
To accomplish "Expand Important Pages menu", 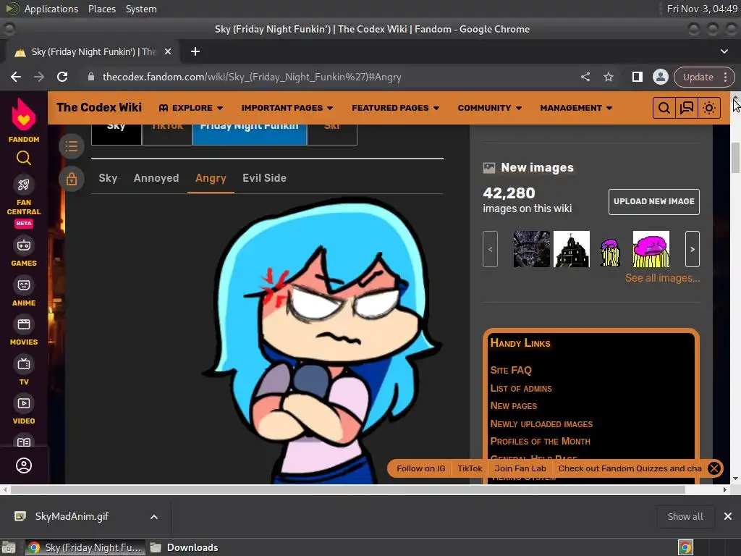I will [x=287, y=108].
